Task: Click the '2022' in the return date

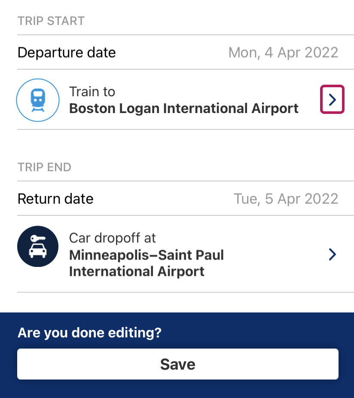Action: point(321,199)
